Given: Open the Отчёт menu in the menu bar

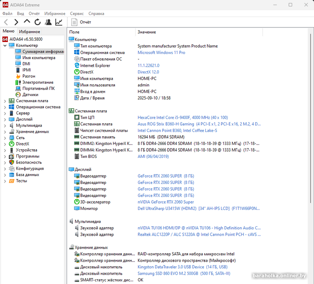Looking at the screenshot, I should point(34,14).
